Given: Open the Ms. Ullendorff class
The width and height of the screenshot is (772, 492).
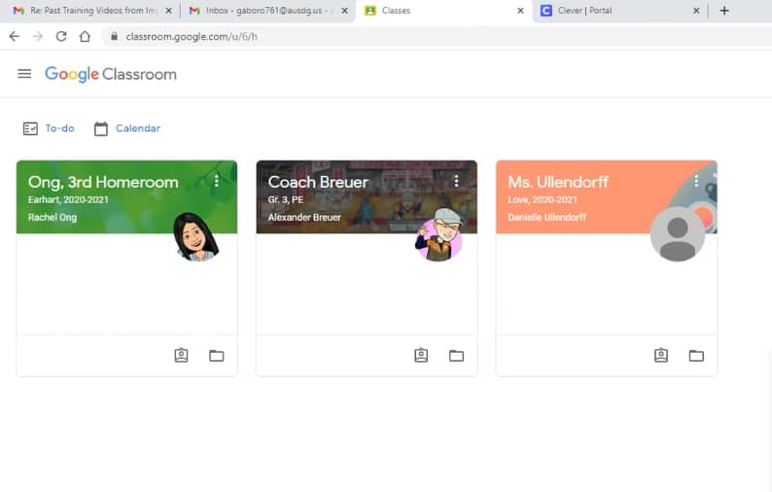Looking at the screenshot, I should [558, 182].
